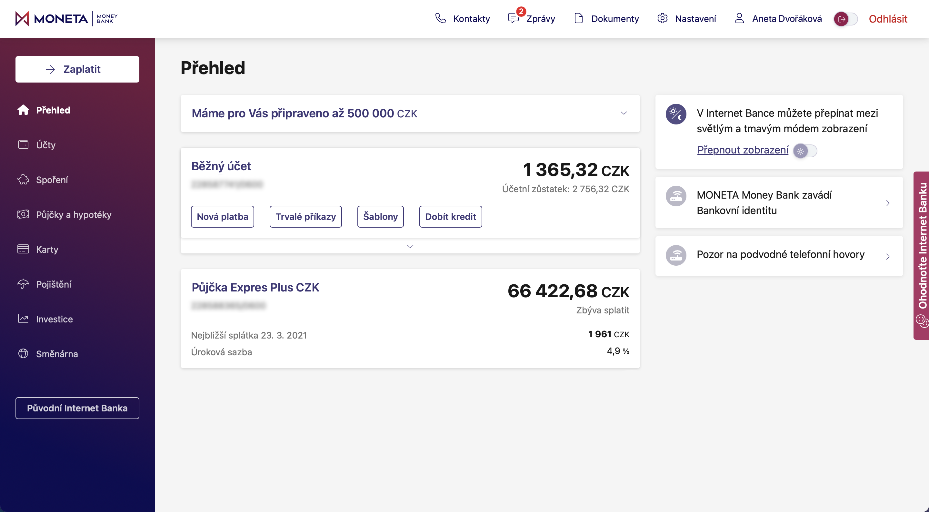Open Karty in the sidebar menu
The width and height of the screenshot is (929, 512).
(47, 250)
